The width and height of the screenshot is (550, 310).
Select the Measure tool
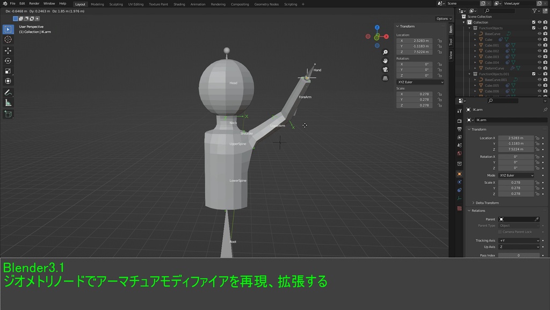click(x=8, y=103)
